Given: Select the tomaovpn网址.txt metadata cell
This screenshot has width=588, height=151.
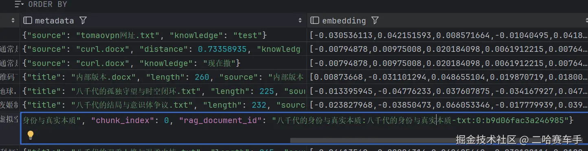Looking at the screenshot, I should 164,35.
